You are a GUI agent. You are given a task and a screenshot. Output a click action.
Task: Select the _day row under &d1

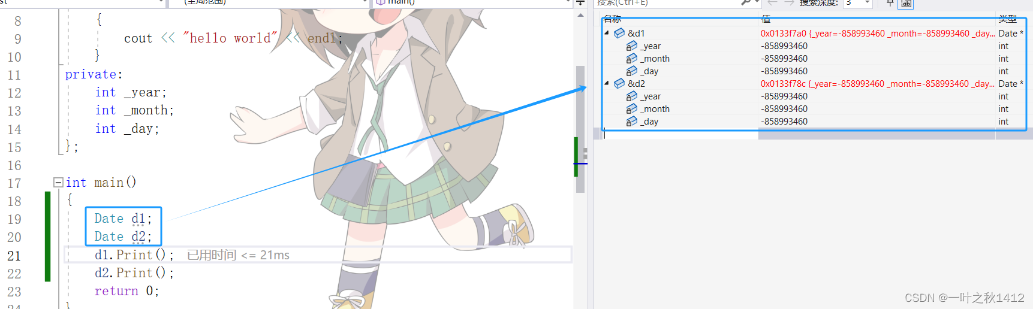pos(649,71)
